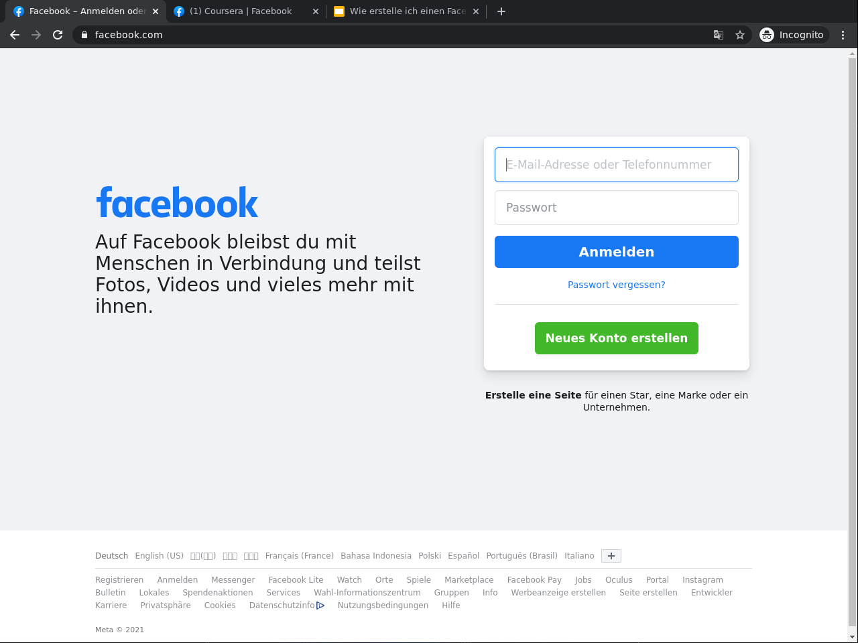Open the Entwickler footer link

tap(712, 593)
